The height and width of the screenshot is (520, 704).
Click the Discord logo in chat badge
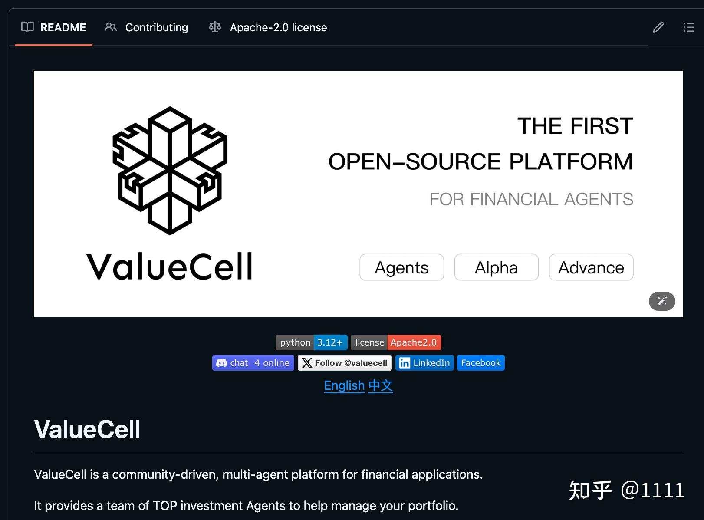(221, 363)
